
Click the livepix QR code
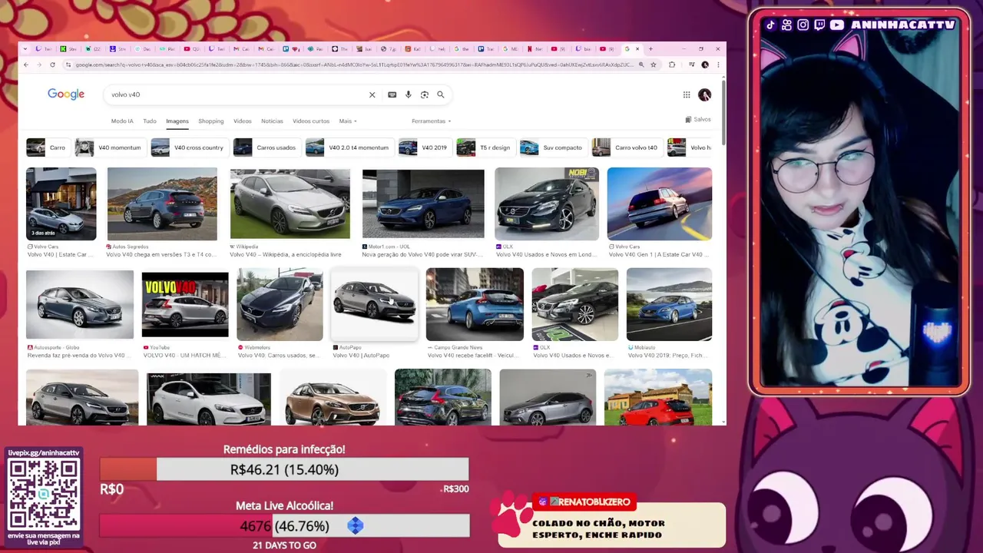point(44,492)
